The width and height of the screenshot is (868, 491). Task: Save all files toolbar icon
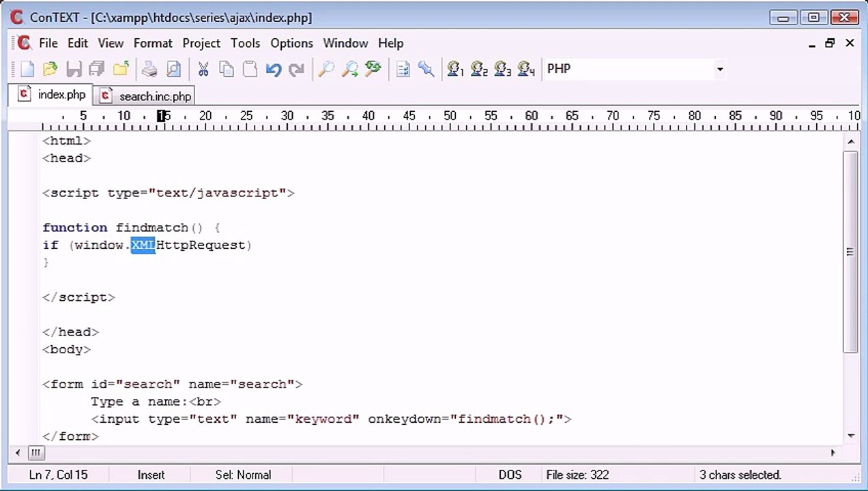(97, 69)
